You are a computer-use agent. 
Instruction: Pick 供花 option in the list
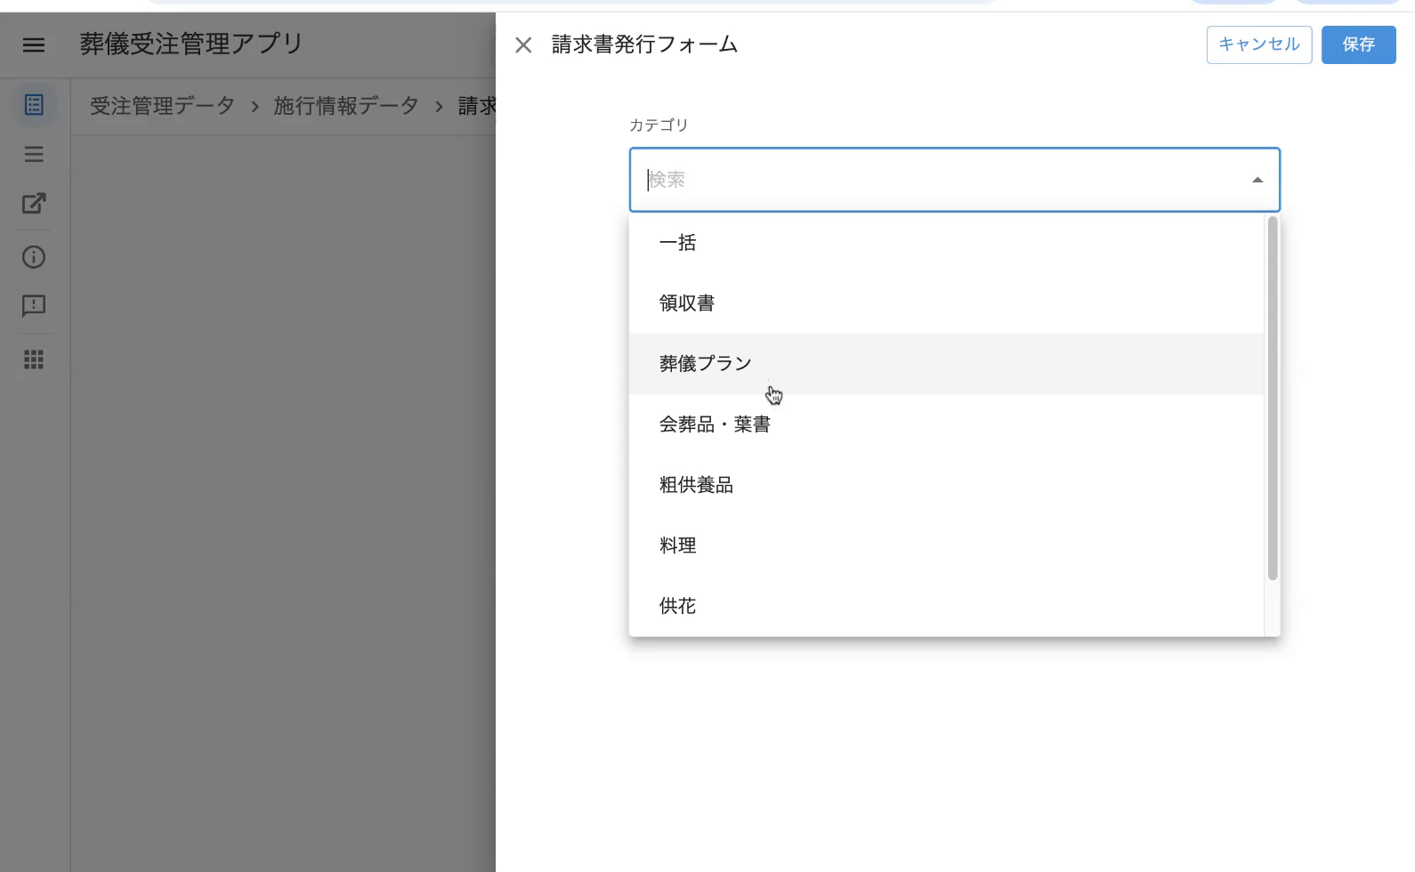pyautogui.click(x=946, y=606)
